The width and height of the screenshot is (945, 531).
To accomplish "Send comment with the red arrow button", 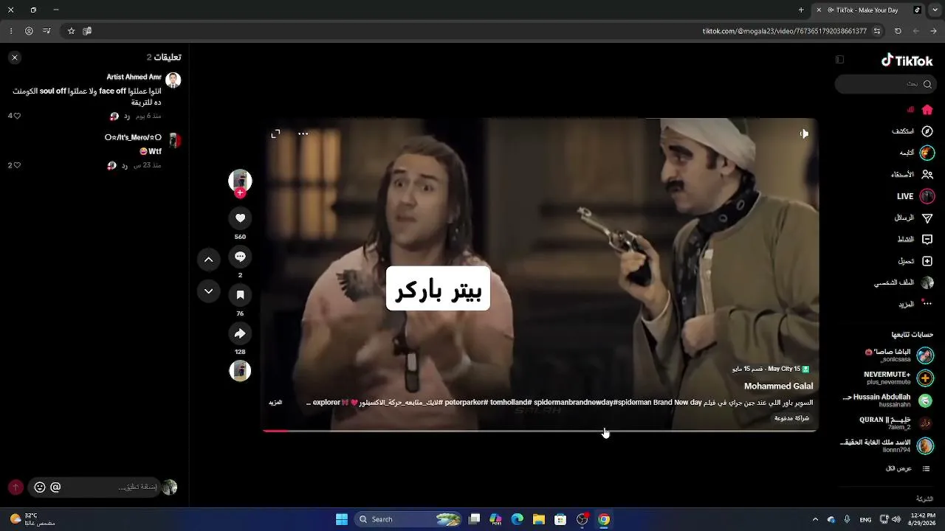I will pyautogui.click(x=16, y=487).
